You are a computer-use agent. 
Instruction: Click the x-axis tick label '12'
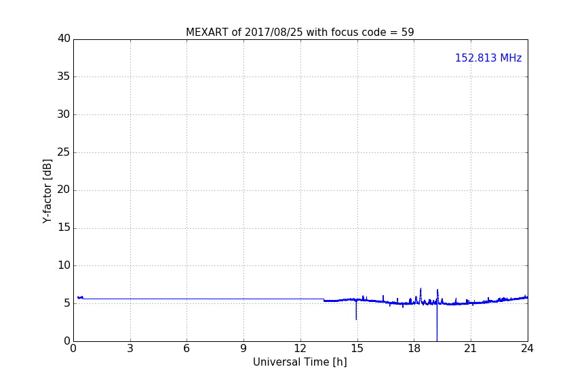click(x=300, y=349)
